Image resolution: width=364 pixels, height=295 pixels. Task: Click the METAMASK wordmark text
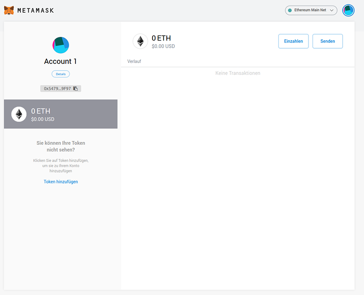coord(35,10)
